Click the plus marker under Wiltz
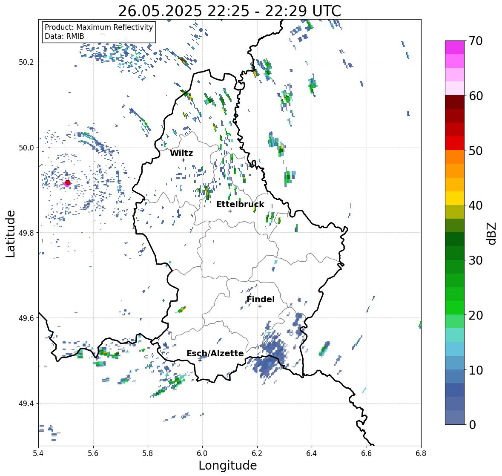This screenshot has height=476, width=502. (183, 160)
